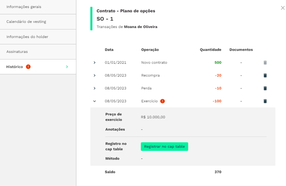The width and height of the screenshot is (286, 186).
Task: Open Informações gerais tab
Action: click(38, 7)
